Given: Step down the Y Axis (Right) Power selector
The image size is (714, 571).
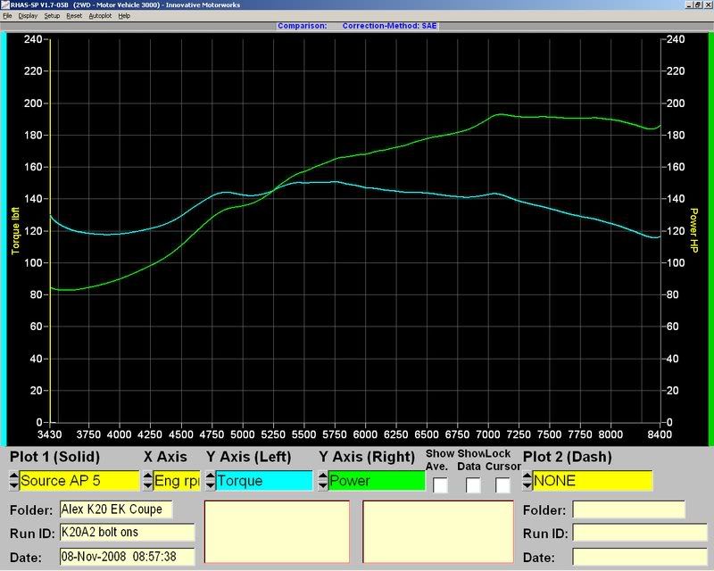Looking at the screenshot, I should tap(323, 485).
